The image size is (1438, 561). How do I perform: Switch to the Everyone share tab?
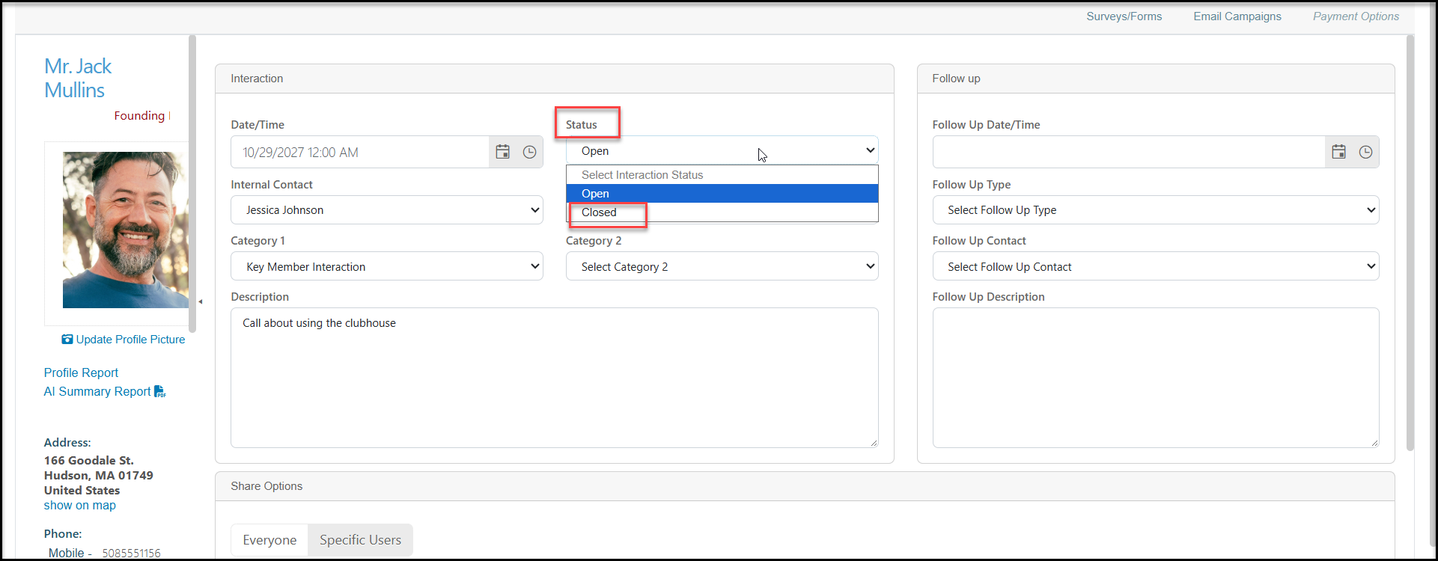269,540
